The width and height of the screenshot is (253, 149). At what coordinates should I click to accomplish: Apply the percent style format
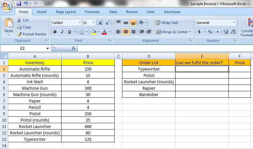click(x=210, y=32)
